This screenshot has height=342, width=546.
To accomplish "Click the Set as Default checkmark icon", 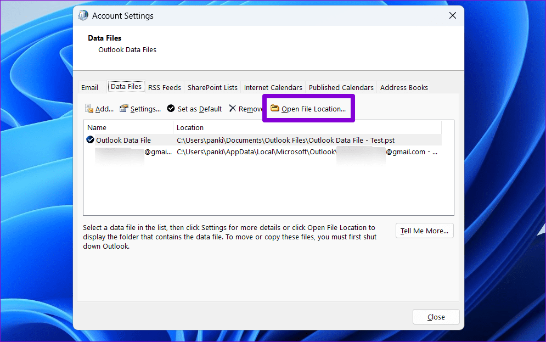I will click(x=171, y=108).
